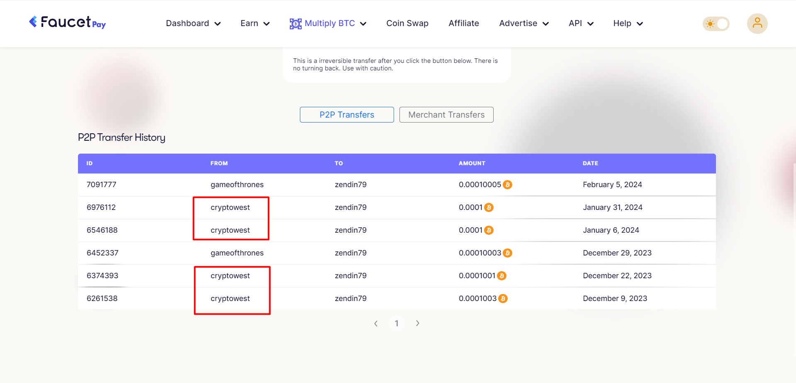The width and height of the screenshot is (796, 383).
Task: Switch to Merchant Transfers tab
Action: pyautogui.click(x=446, y=115)
